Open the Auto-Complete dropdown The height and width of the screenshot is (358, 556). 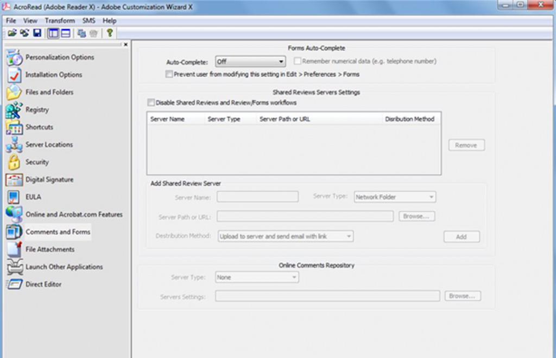(x=250, y=62)
